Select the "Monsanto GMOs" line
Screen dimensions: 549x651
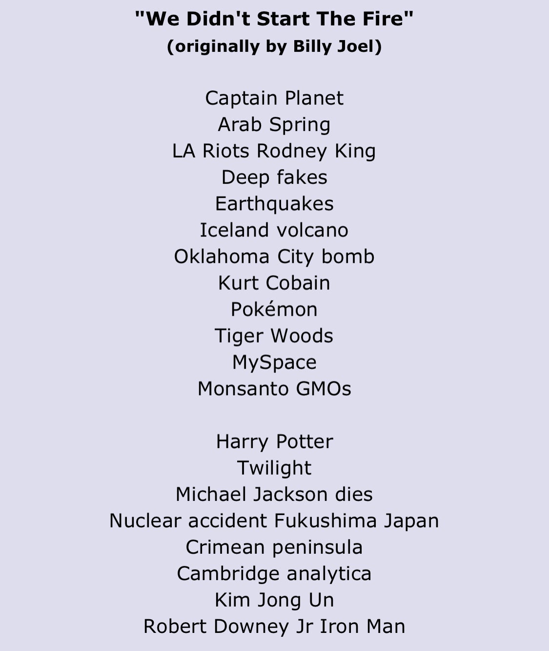click(x=274, y=389)
